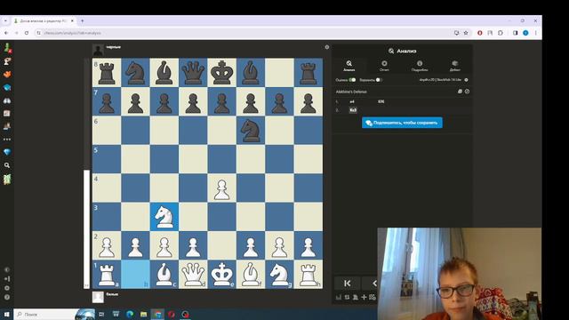The height and width of the screenshot is (320, 569).
Task: Collapse the sidebar with the arrow icon
Action: click(7, 278)
